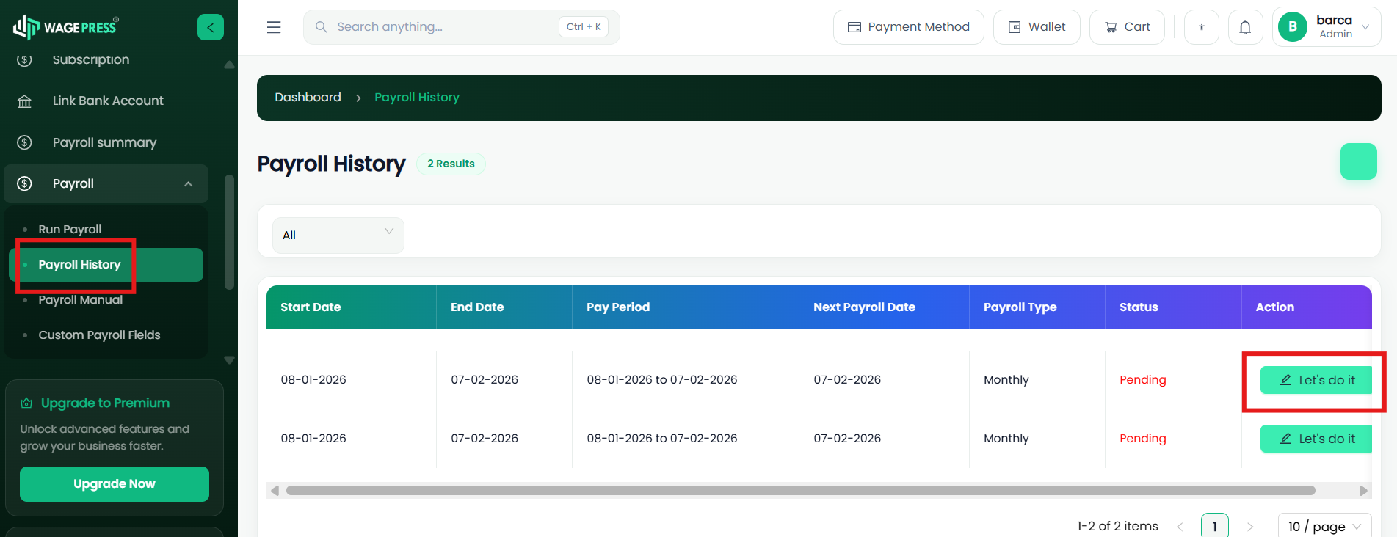Open Link Bank Account

coord(108,101)
